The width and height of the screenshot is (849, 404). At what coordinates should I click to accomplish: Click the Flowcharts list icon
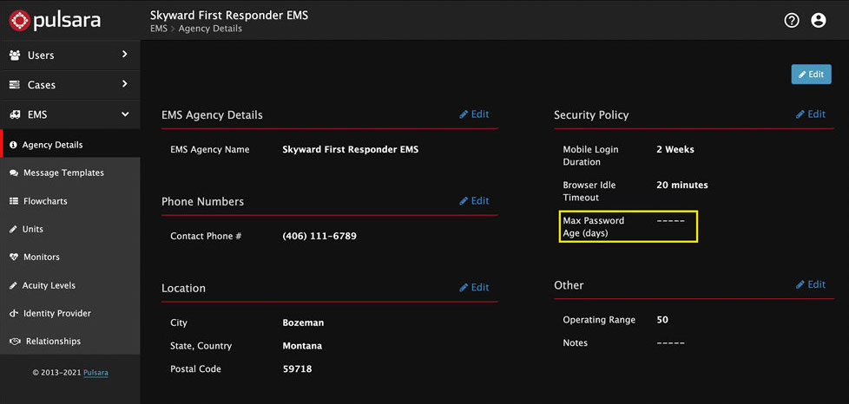pyautogui.click(x=14, y=201)
